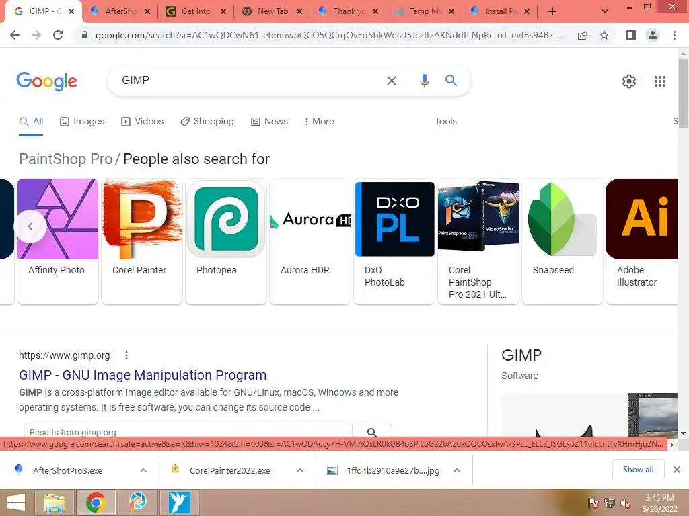This screenshot has width=689, height=516.
Task: Open GIMP - GNU Image Manipulation Program link
Action: pyautogui.click(x=143, y=375)
